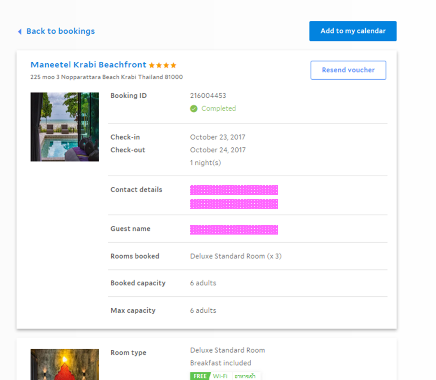Click the green Completed checkmark icon
Viewport: 436px width, 380px height.
click(x=194, y=109)
